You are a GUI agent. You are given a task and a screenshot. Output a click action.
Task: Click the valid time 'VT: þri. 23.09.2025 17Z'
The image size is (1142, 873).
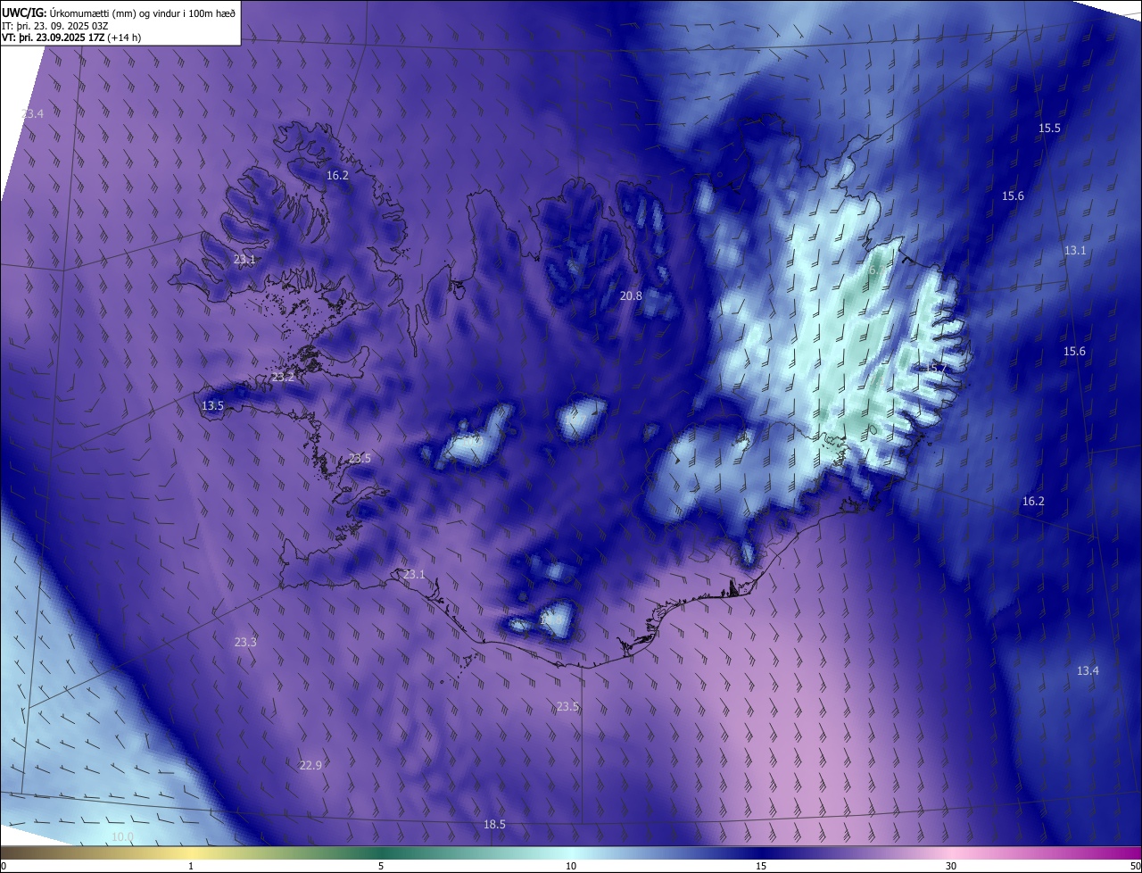[53, 37]
